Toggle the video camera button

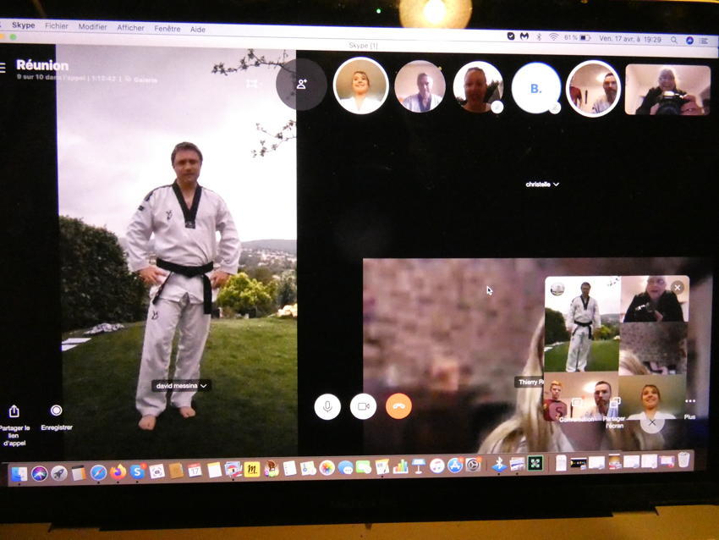pos(363,406)
